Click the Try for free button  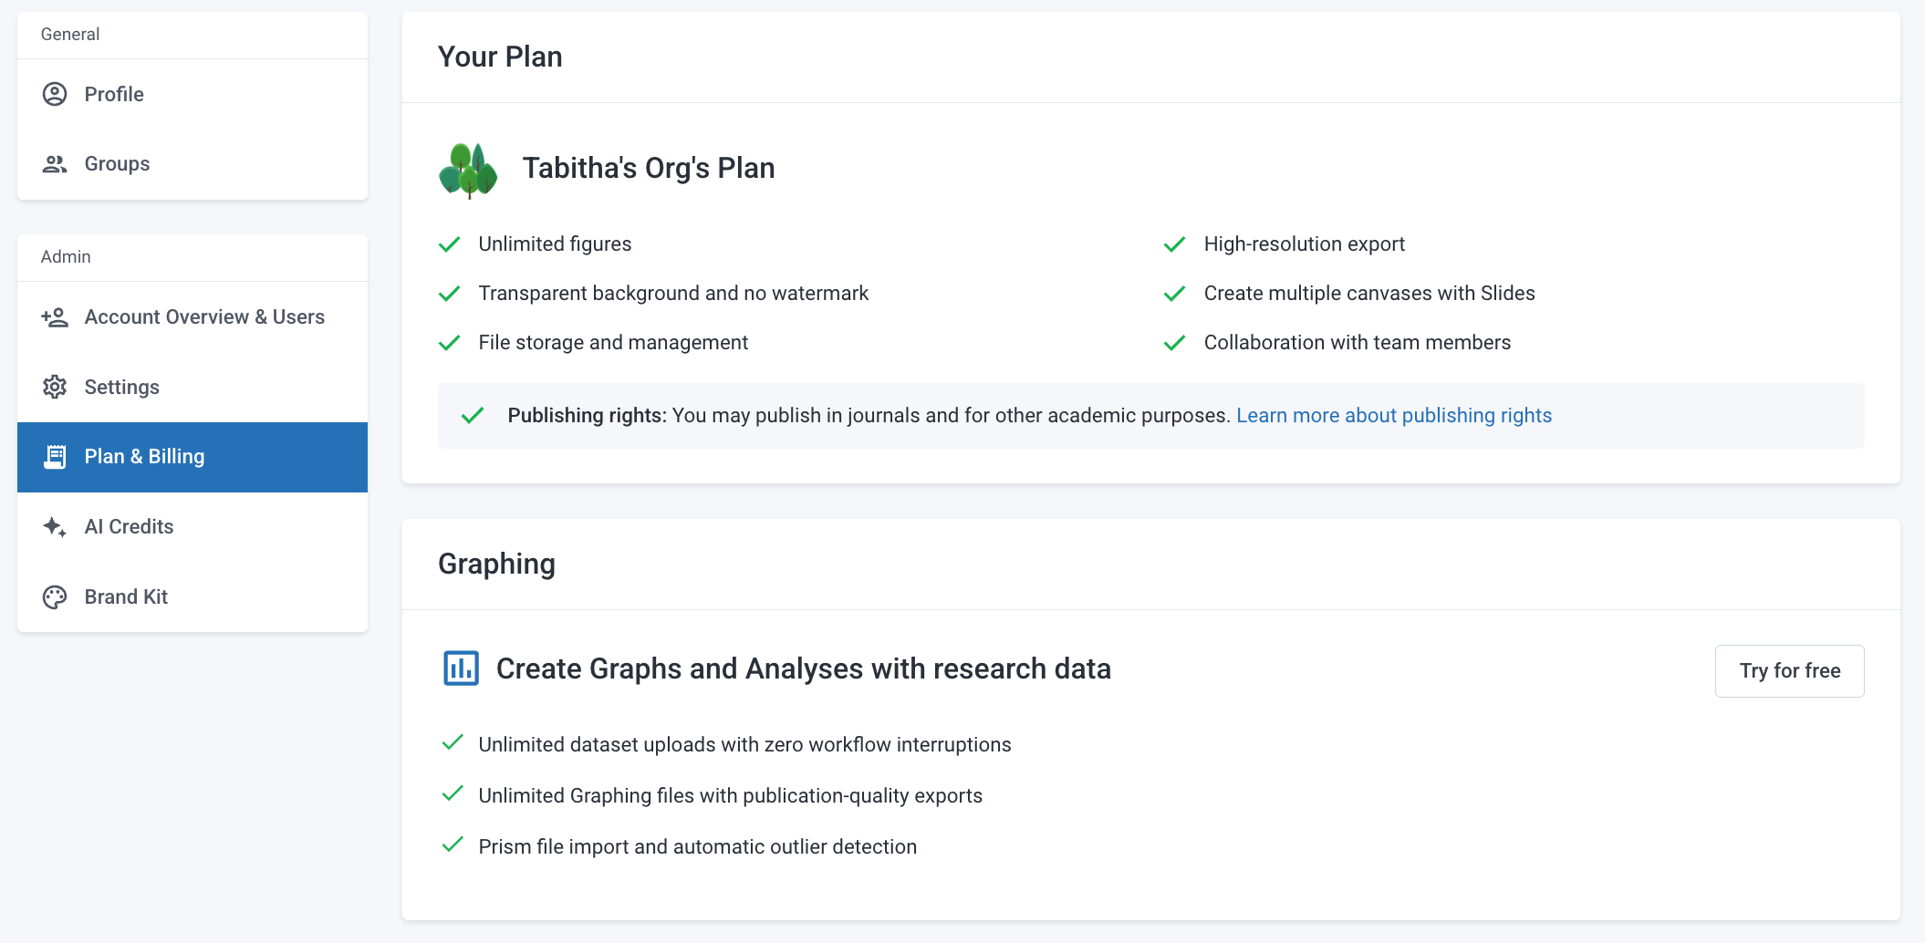(x=1789, y=671)
